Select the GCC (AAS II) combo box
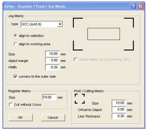 (x=42, y=24)
